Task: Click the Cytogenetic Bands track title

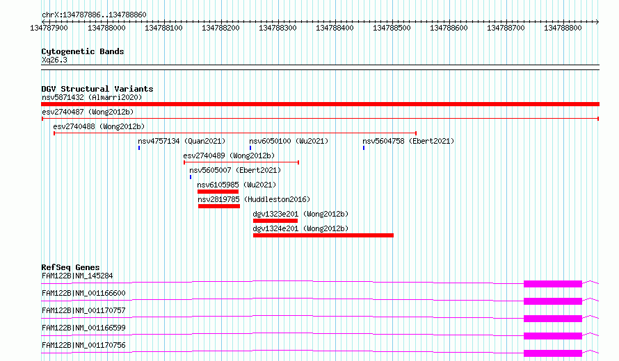Action: (x=83, y=51)
